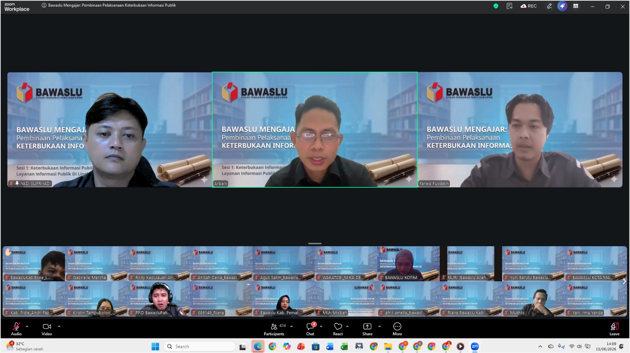Expand the Participants options arrow
630x353 pixels.
click(291, 326)
